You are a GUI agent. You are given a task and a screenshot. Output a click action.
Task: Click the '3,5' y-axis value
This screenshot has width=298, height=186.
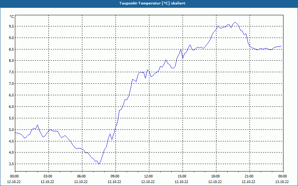click(x=12, y=164)
